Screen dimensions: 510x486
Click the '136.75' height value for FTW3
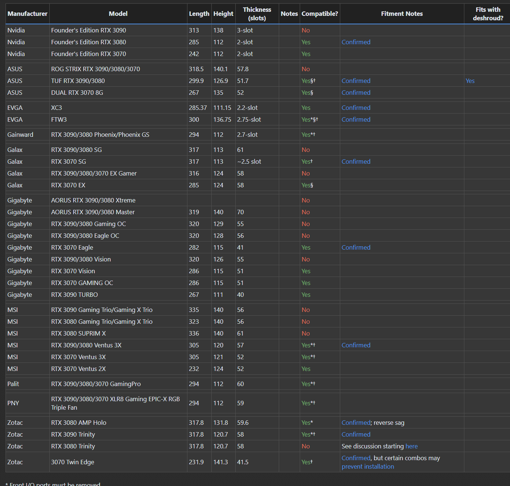[222, 119]
